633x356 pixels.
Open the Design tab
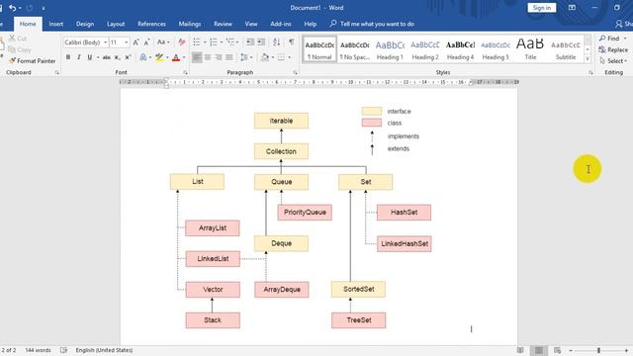click(x=85, y=24)
